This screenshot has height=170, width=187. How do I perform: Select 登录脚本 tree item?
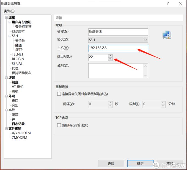tap(18, 31)
